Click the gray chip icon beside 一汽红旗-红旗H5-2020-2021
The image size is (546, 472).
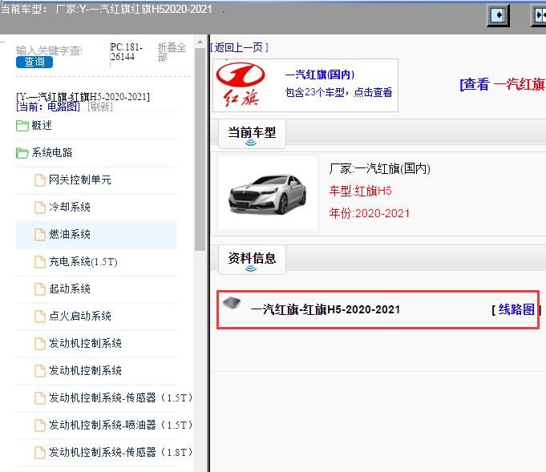point(232,303)
